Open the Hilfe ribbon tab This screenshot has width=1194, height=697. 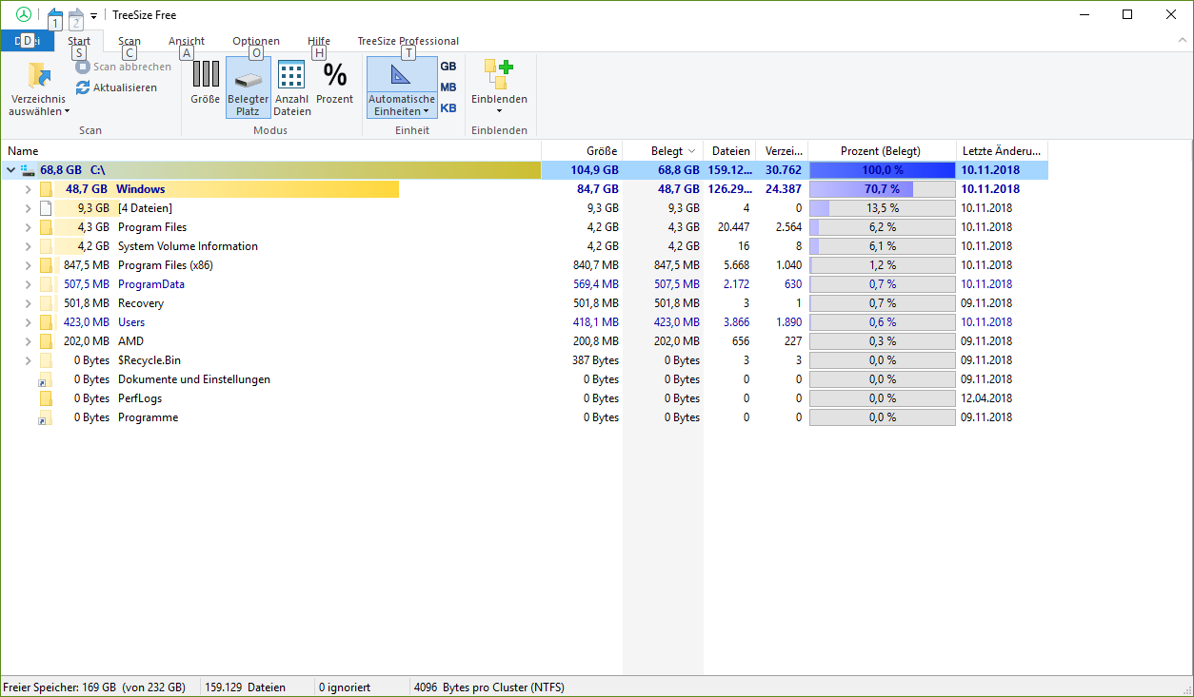pos(319,41)
